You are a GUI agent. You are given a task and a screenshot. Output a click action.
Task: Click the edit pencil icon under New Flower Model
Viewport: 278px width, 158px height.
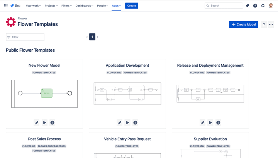click(37, 123)
